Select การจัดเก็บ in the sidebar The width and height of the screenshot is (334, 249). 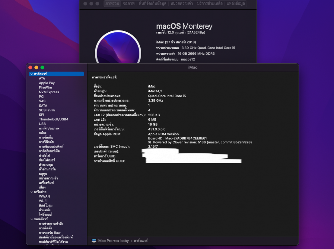(x=46, y=137)
